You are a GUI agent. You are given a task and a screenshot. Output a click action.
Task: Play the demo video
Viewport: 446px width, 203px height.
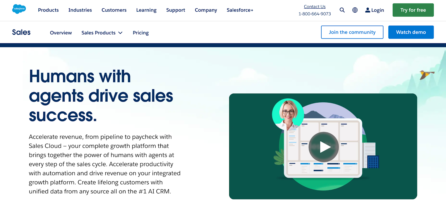click(323, 147)
